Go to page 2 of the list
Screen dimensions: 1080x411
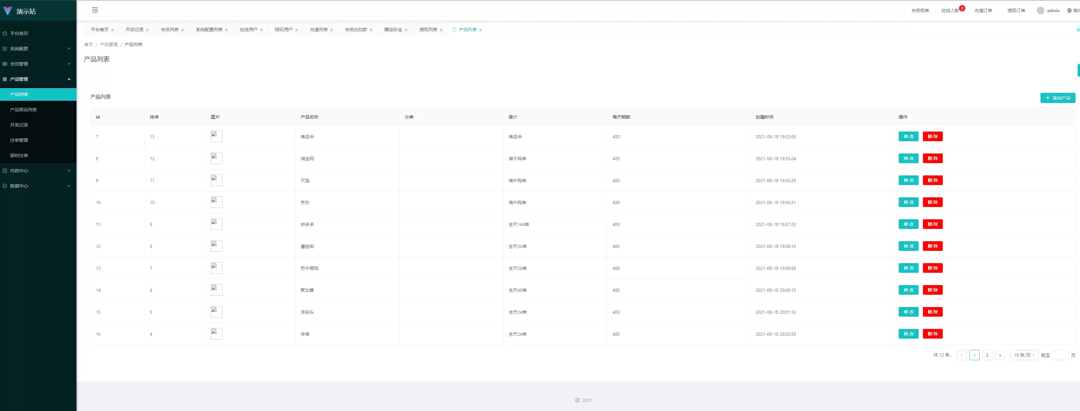coord(987,355)
